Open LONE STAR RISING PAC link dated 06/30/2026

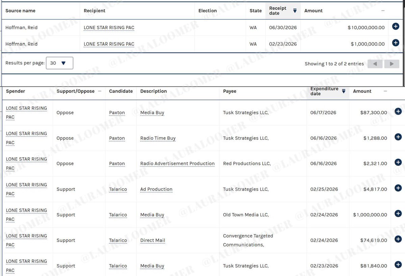(x=109, y=28)
